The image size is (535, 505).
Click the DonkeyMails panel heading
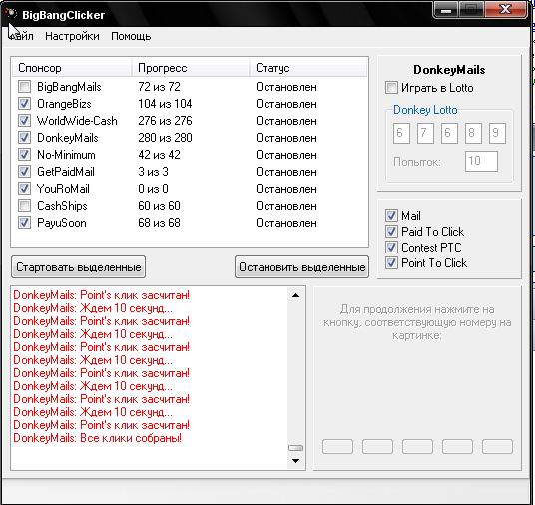click(x=449, y=70)
